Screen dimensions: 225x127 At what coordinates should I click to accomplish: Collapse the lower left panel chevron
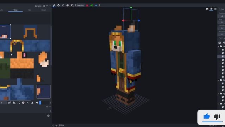coord(50,107)
